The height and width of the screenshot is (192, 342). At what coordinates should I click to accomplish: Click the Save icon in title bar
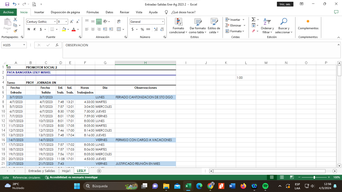pos(7,4)
